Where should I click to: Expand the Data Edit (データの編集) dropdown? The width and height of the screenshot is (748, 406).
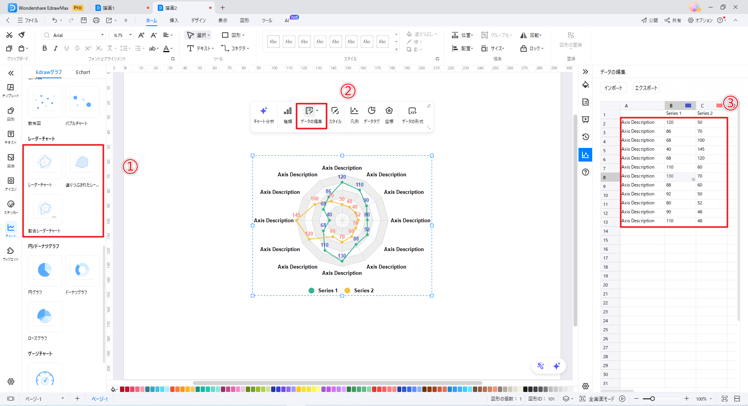coord(317,111)
